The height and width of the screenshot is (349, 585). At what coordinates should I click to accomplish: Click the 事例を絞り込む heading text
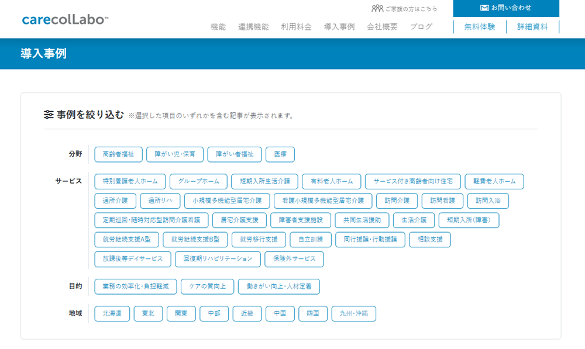pos(90,115)
